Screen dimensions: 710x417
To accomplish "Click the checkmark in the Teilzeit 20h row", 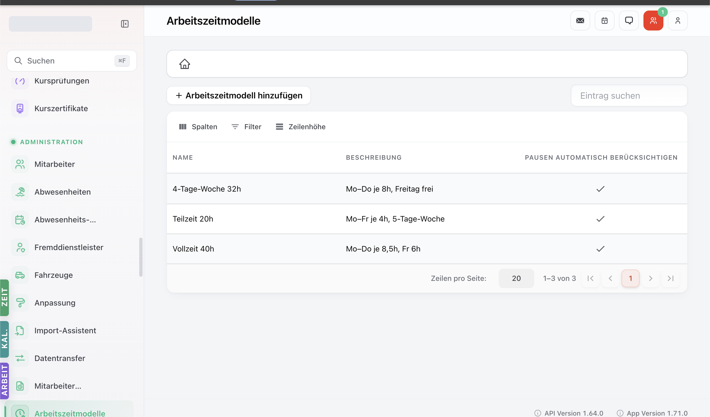I will point(600,219).
